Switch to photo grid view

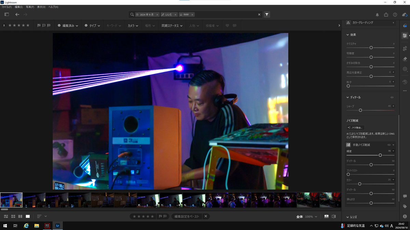[6, 216]
